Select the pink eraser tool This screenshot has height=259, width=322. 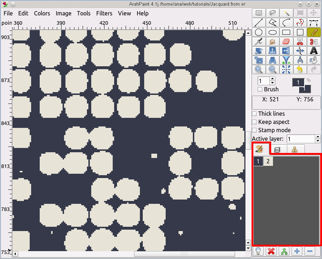pos(286,42)
